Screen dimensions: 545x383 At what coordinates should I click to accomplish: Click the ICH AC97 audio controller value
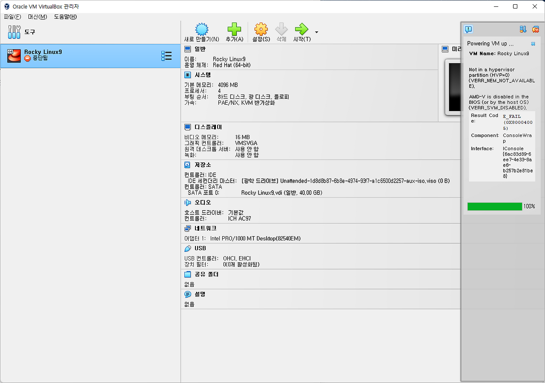click(240, 219)
